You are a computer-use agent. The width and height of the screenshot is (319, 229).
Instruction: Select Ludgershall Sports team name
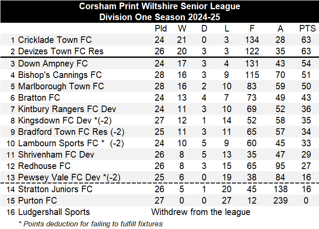54,212
